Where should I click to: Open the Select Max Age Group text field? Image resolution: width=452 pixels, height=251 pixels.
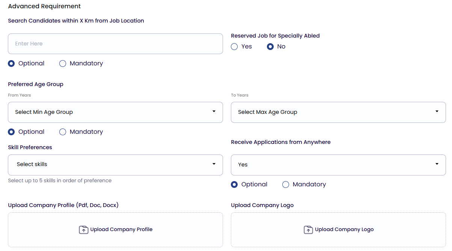267,112
